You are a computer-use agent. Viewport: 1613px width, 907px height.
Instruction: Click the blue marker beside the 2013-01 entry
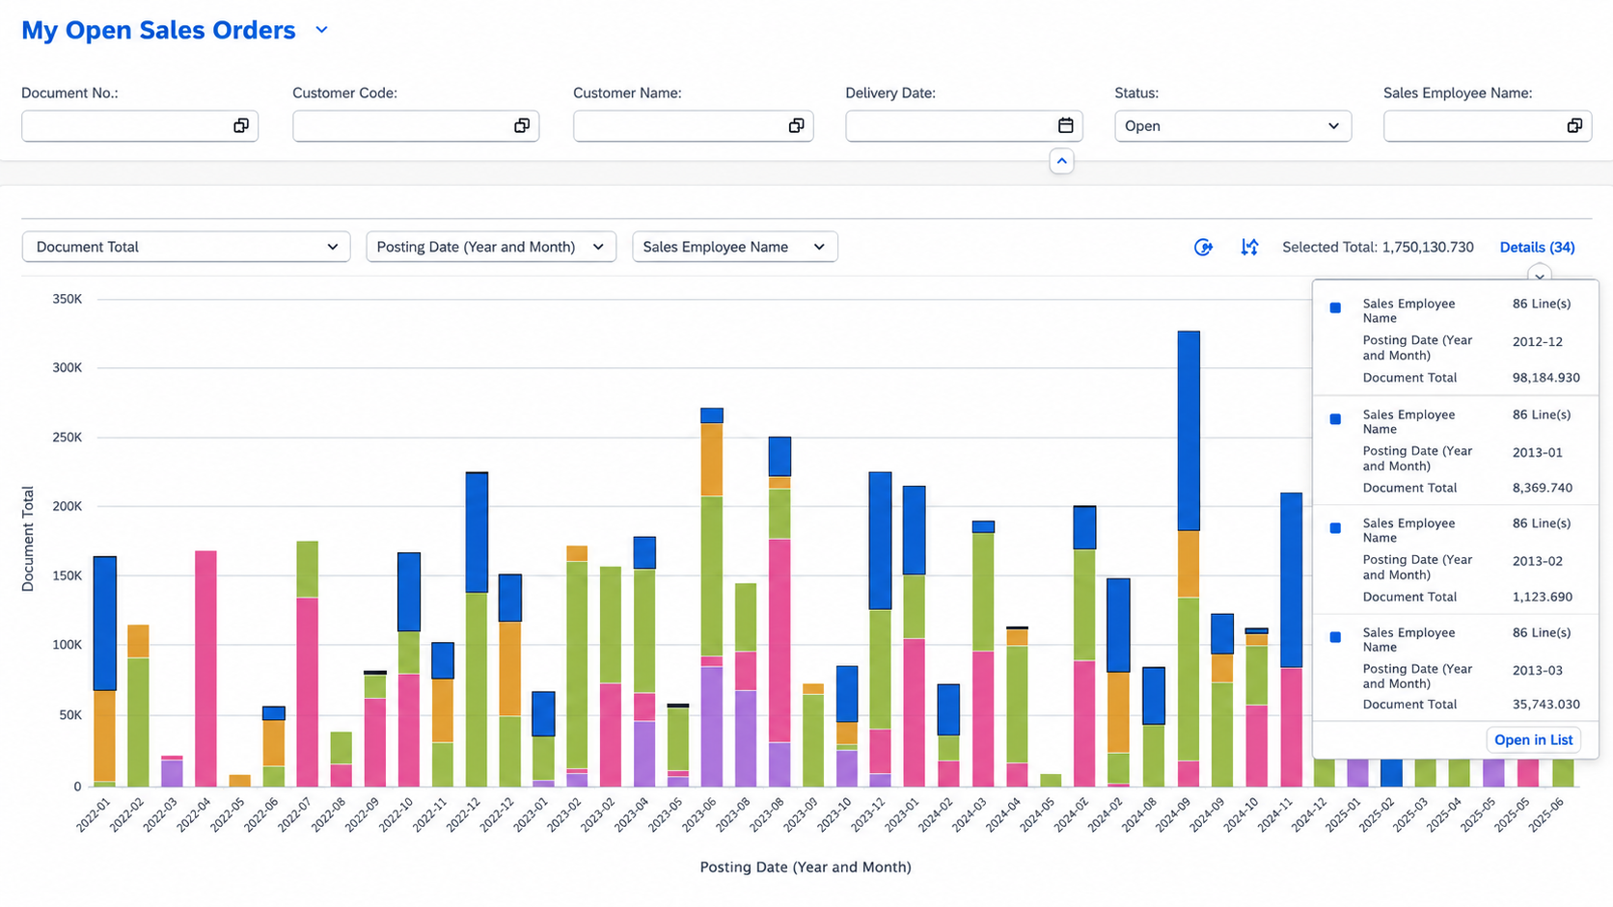pos(1335,419)
